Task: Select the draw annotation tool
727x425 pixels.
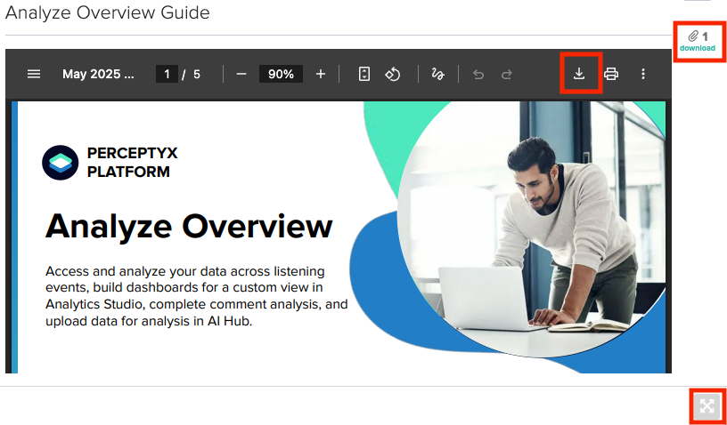Action: click(x=438, y=74)
